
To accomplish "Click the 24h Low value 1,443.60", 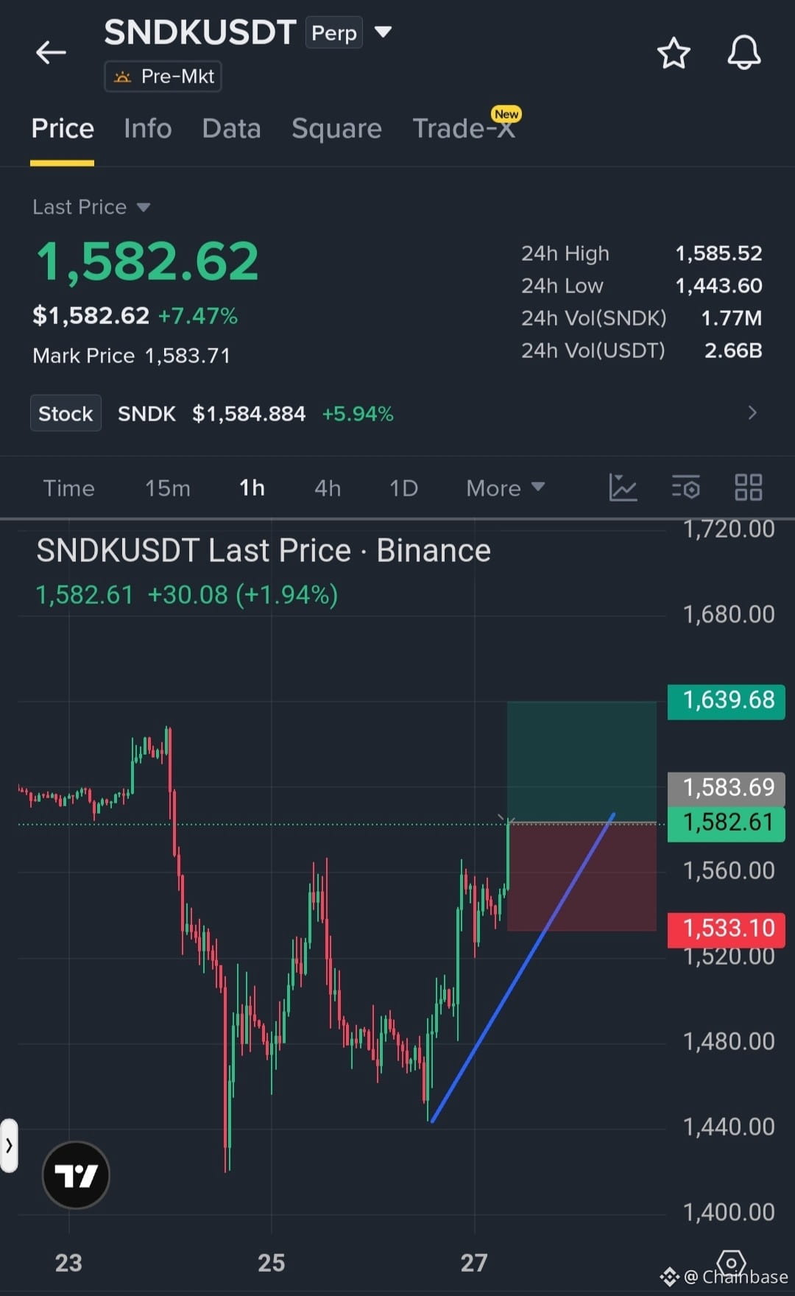I will click(x=718, y=286).
